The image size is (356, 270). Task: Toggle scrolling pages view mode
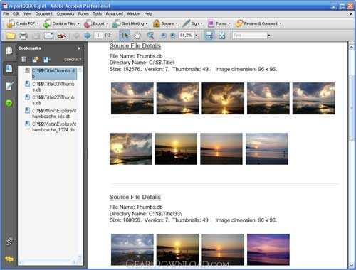point(209,36)
